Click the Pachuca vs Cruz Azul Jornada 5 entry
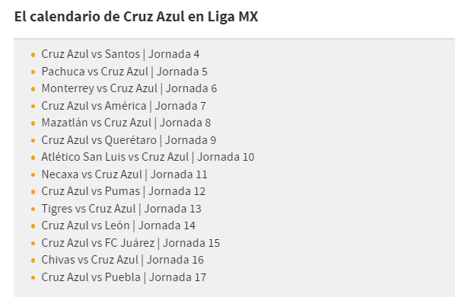Screen dimensions: 468x307 tap(124, 72)
